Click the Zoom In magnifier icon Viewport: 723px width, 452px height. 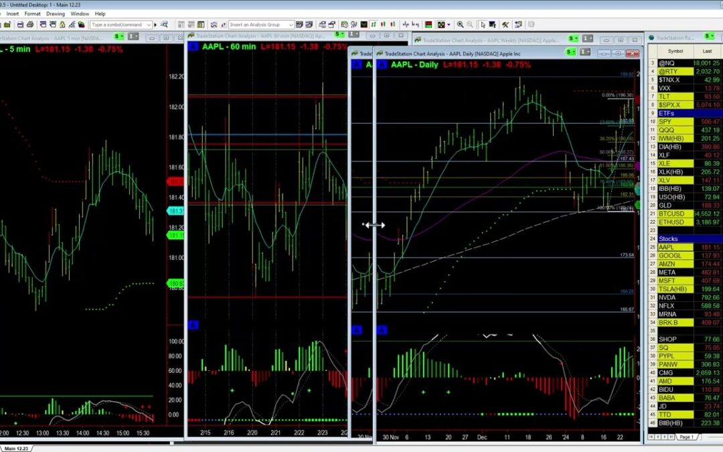click(x=460, y=25)
